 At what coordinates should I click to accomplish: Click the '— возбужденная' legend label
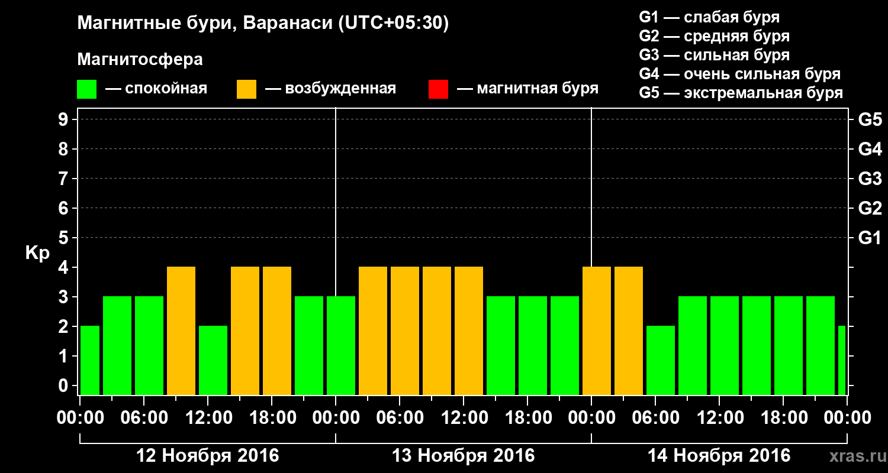click(x=330, y=89)
